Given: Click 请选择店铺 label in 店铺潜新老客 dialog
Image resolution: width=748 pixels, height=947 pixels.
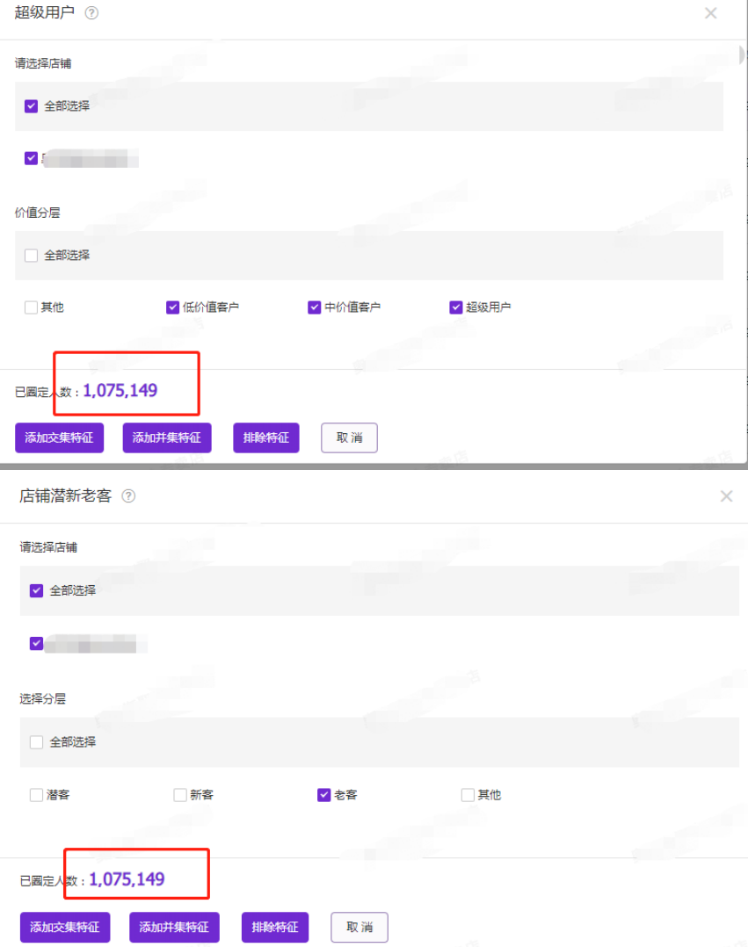Looking at the screenshot, I should tap(48, 547).
